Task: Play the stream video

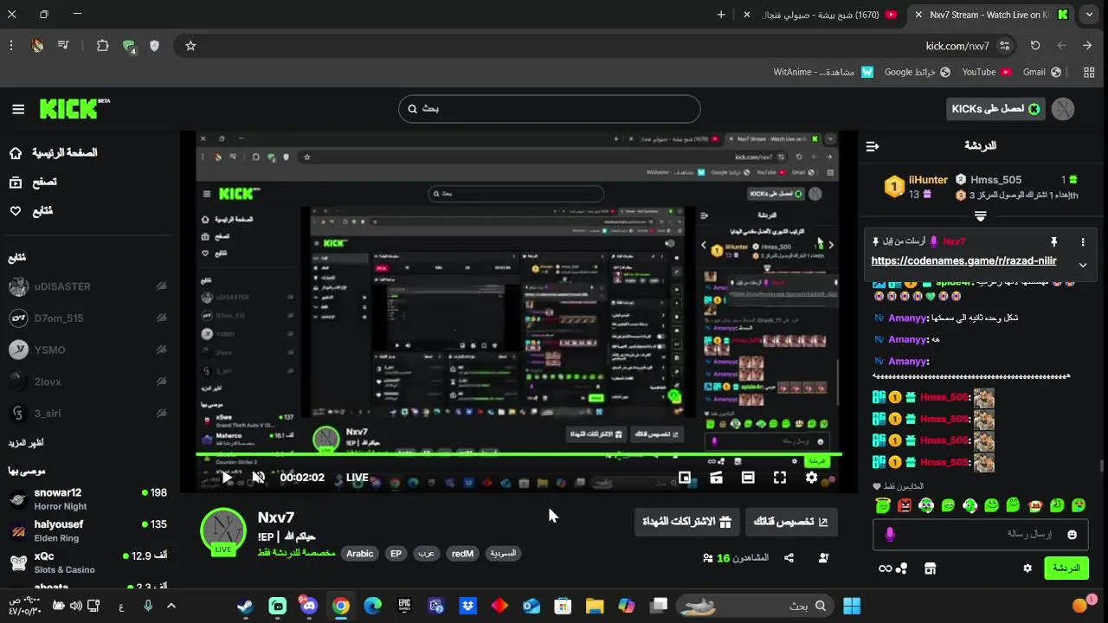Action: (227, 478)
